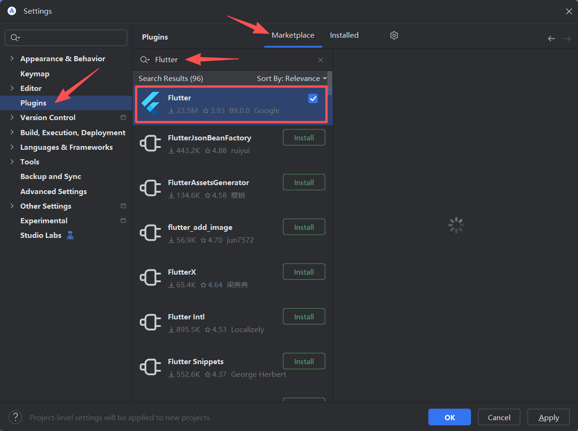Select the Flutter Snippets plugin name

(196, 361)
